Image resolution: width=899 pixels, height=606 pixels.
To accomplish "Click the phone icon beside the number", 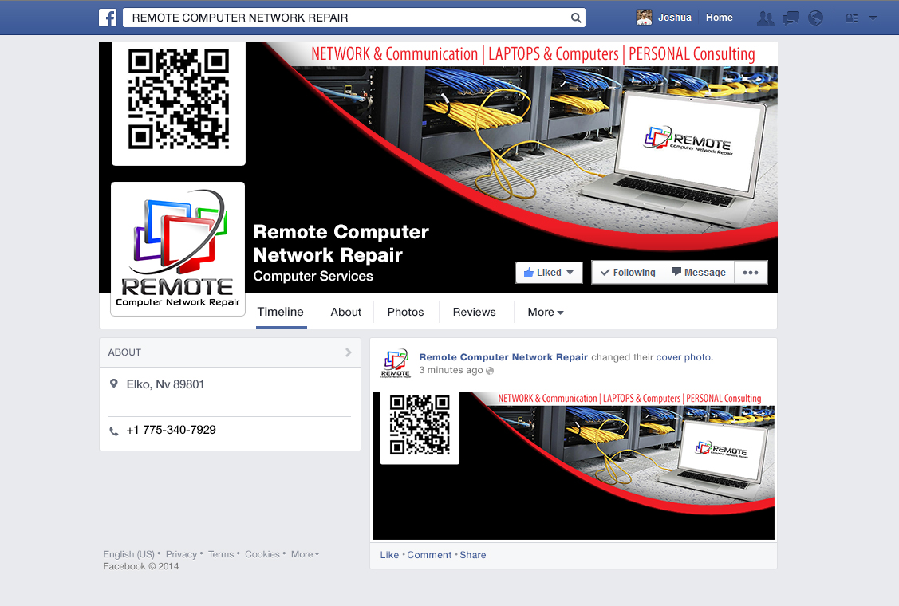I will point(114,431).
